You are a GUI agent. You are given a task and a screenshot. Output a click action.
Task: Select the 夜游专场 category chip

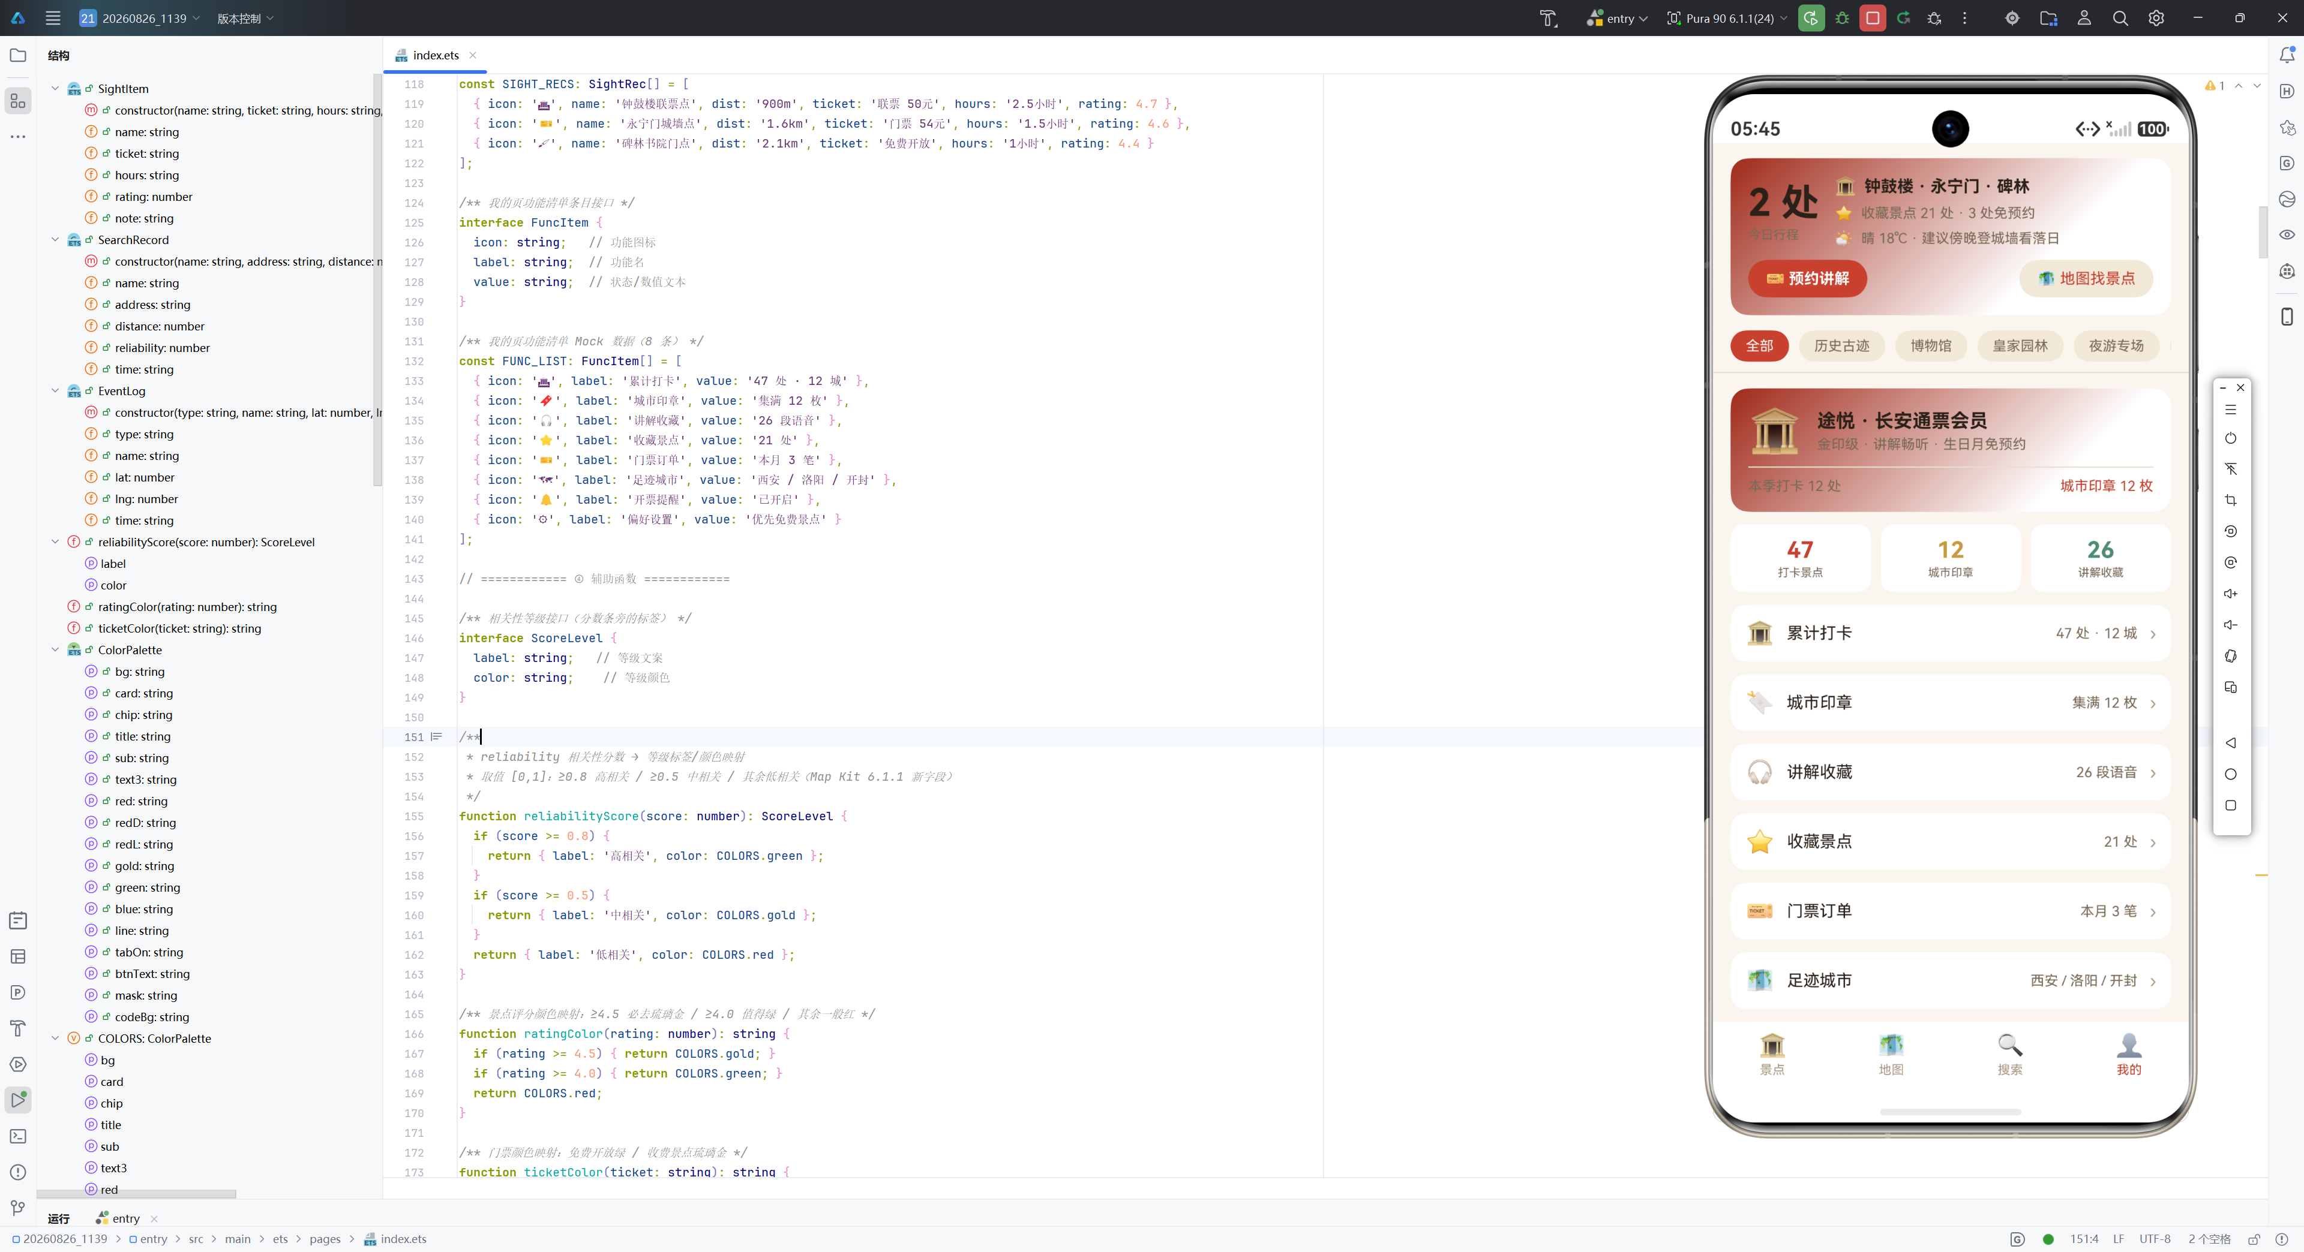coord(2116,346)
